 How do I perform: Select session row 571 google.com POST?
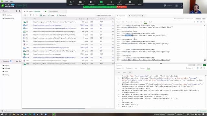[68, 22]
